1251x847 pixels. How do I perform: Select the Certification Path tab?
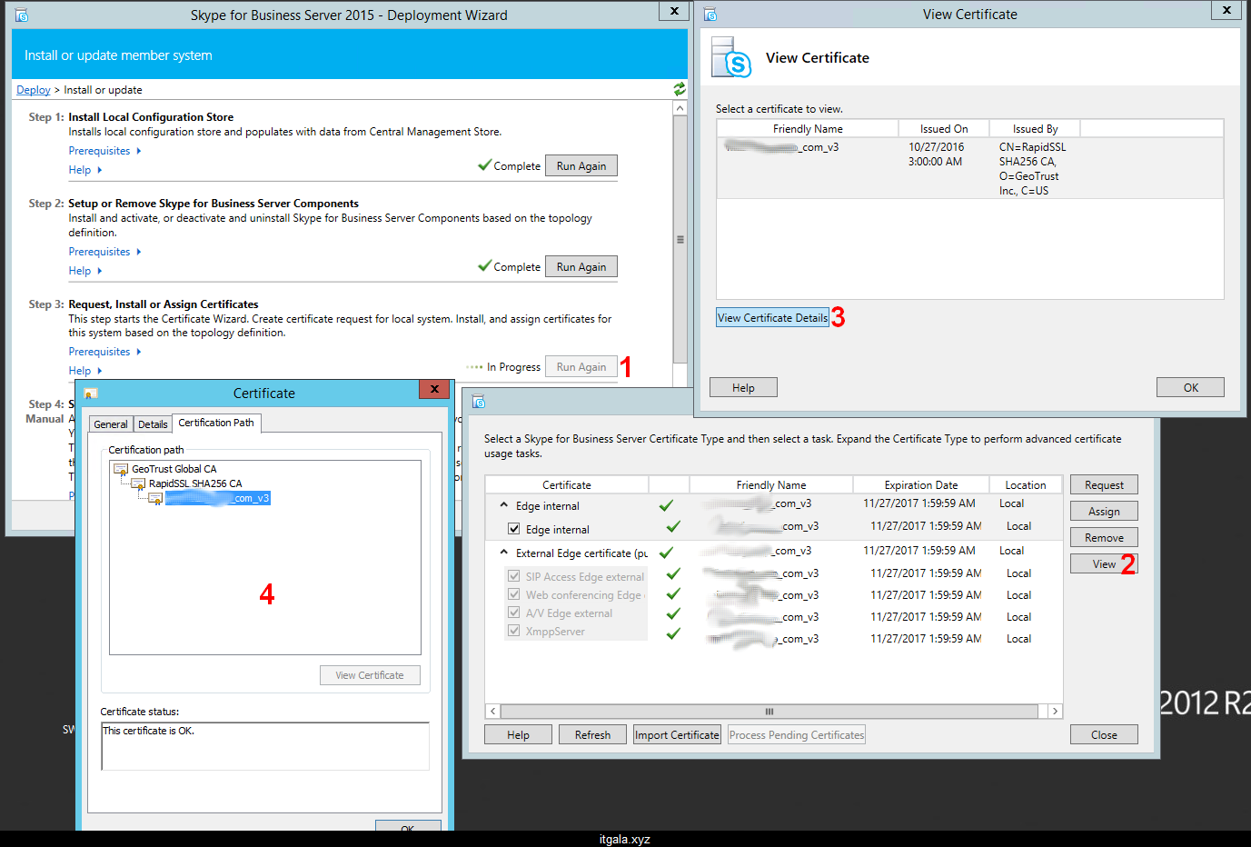coord(216,423)
